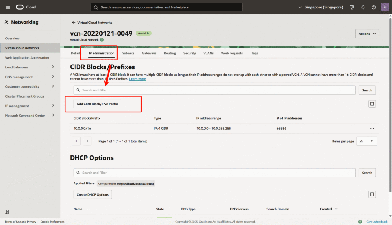
Task: Open the help question mark icon
Action: [374, 7]
